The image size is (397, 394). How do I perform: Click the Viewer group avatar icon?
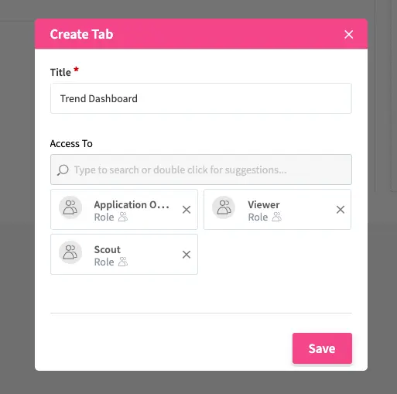224,207
